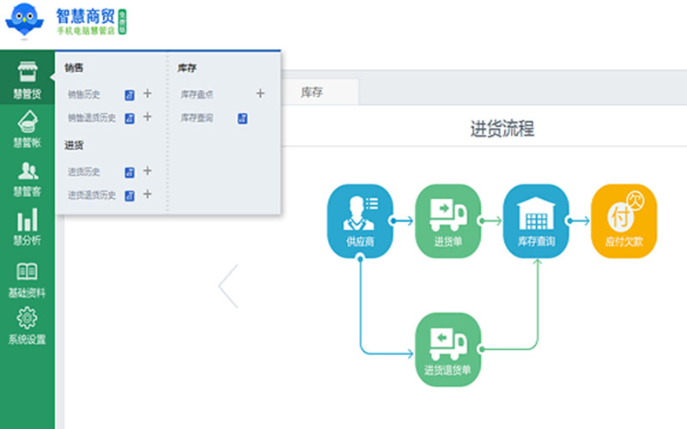
Task: Click plus icon beside 进货退货历史
Action: (x=147, y=194)
